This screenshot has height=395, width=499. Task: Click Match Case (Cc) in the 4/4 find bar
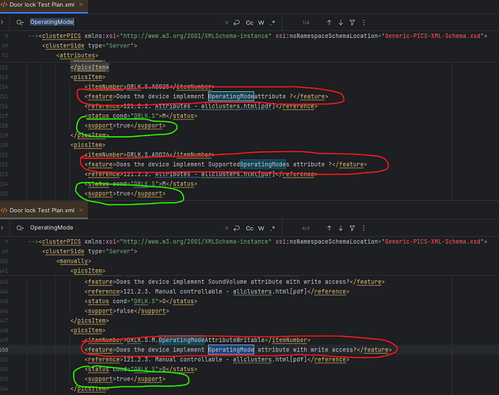249,227
